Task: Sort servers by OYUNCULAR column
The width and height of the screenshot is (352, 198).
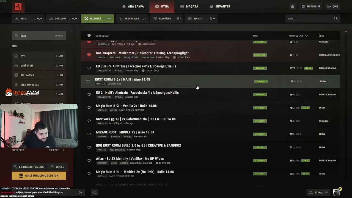Action: pos(298,36)
